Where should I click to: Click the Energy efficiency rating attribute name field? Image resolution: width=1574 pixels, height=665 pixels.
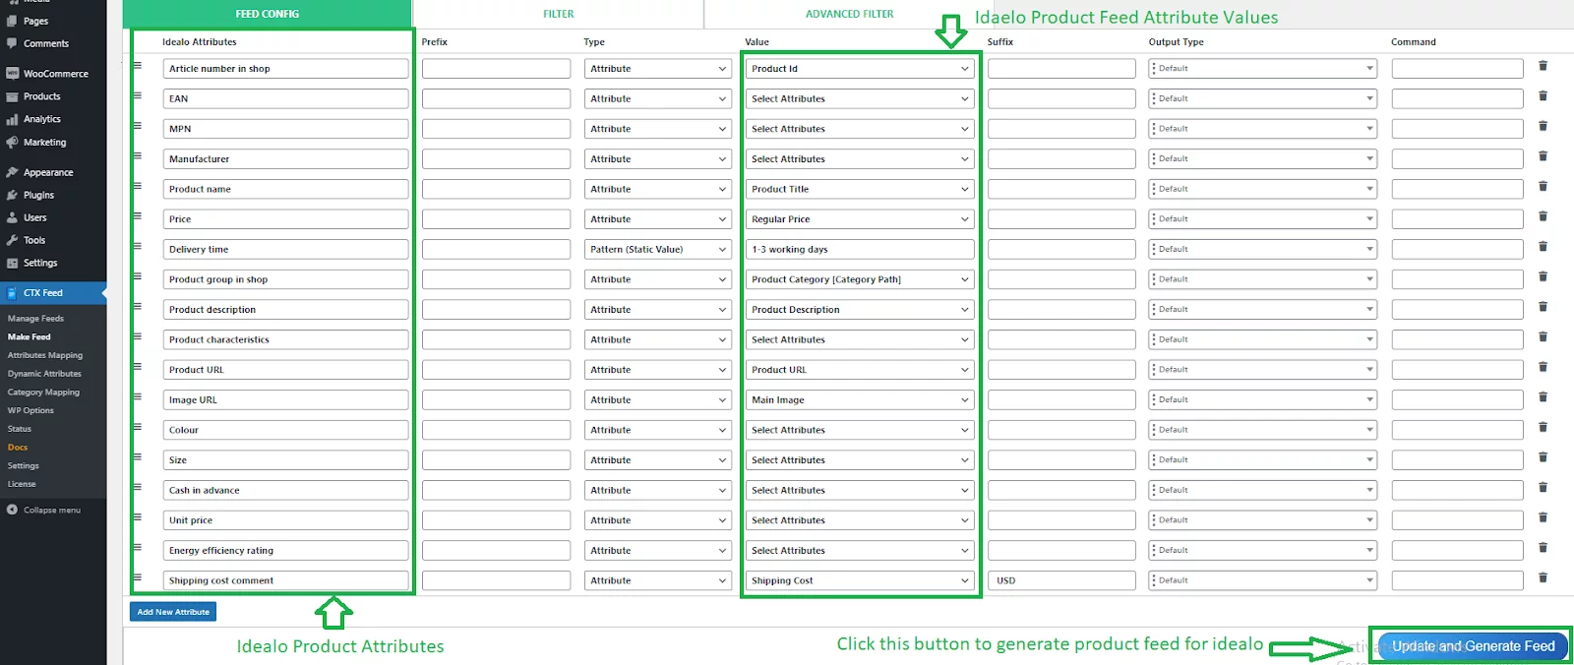[285, 551]
